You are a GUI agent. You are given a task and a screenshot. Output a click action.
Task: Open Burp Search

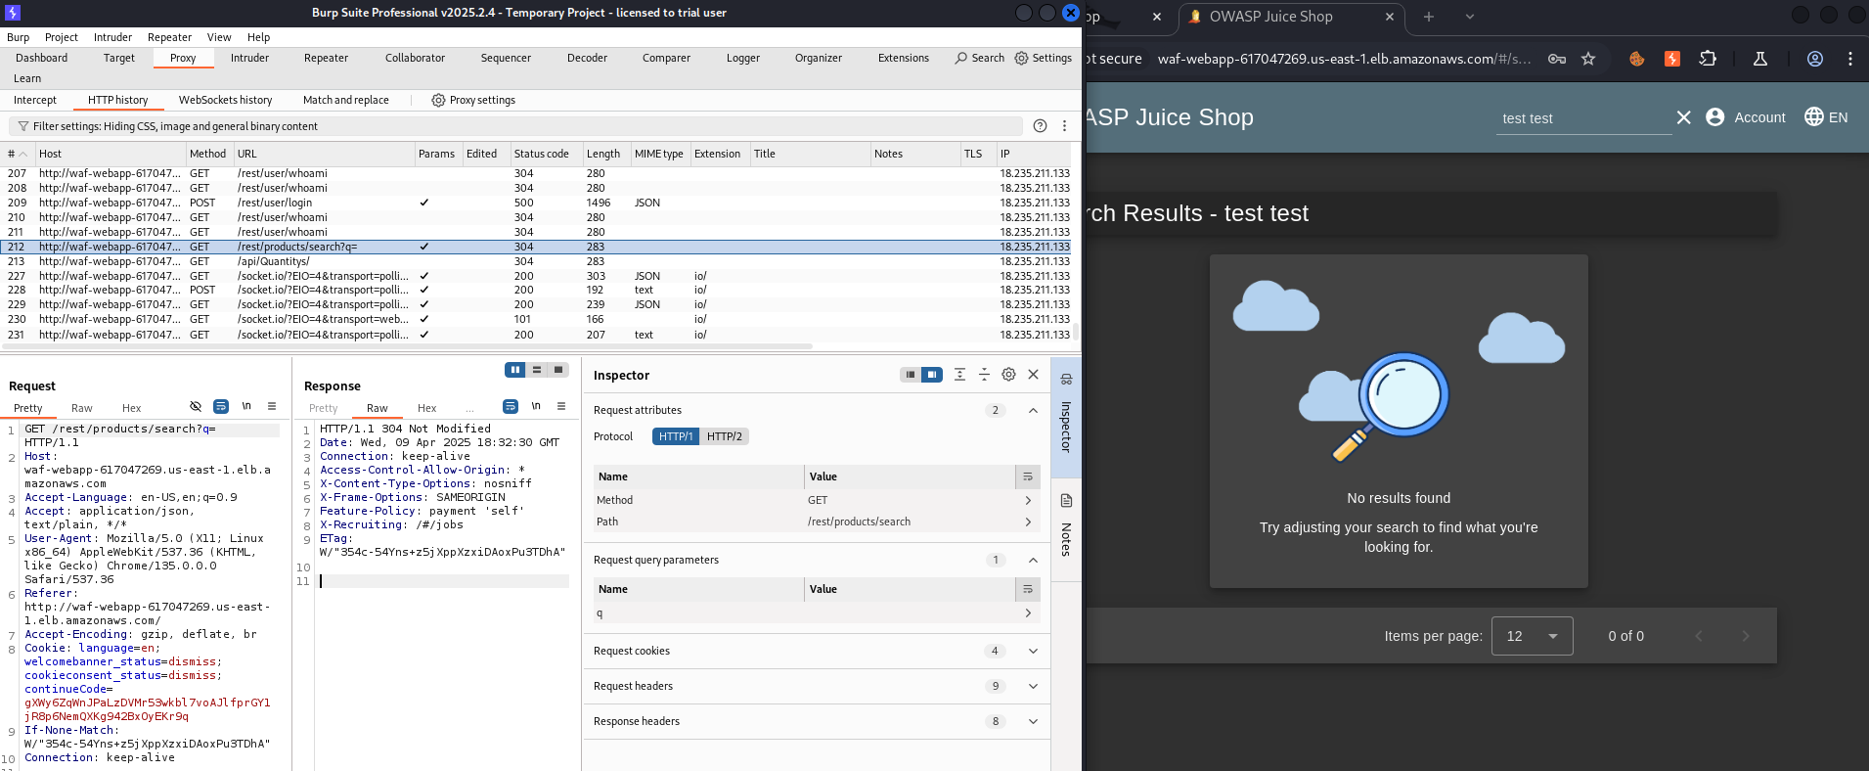pos(980,58)
